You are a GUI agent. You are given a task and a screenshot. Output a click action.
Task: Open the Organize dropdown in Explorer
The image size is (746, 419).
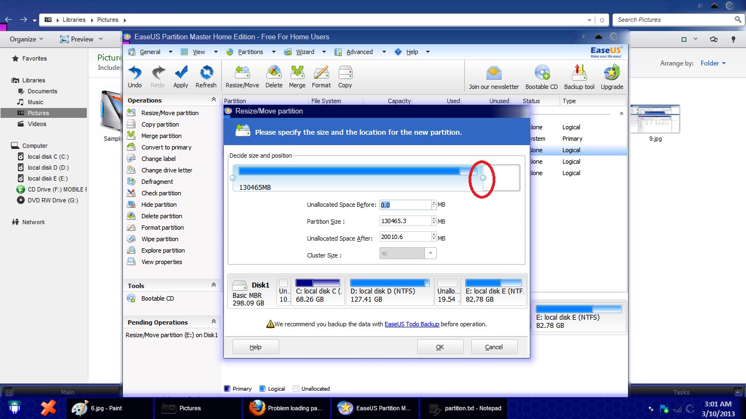[x=26, y=39]
